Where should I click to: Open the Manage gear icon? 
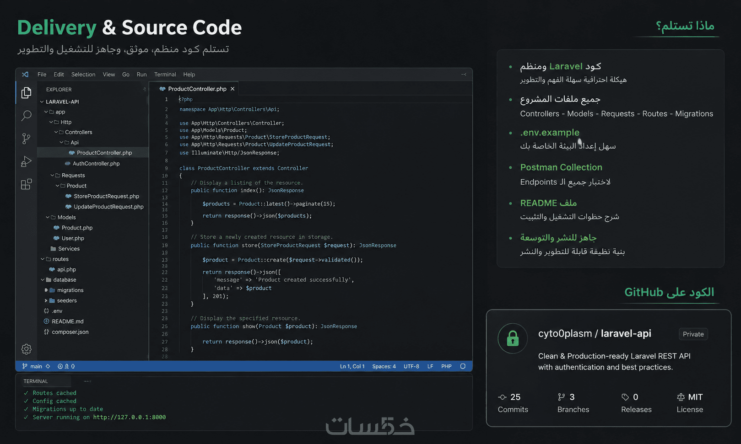(26, 349)
